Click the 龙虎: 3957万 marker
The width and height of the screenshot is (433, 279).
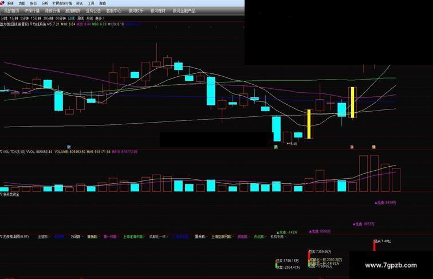[364, 224]
